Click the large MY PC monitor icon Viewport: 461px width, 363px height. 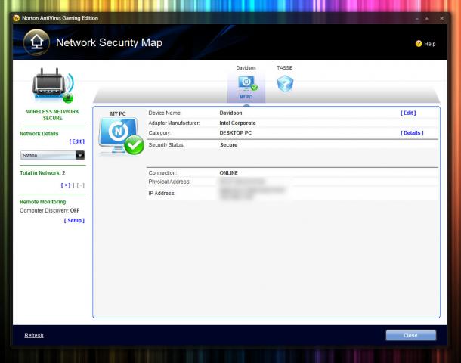tap(121, 136)
